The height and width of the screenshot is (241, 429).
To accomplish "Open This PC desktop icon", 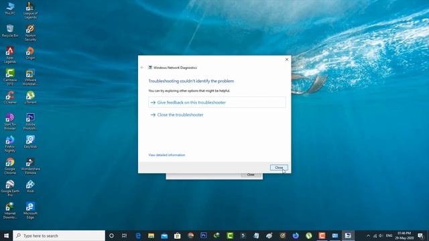I will (10, 9).
